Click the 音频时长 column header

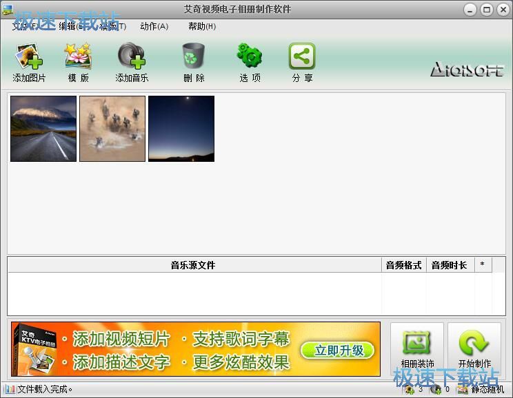click(x=450, y=265)
